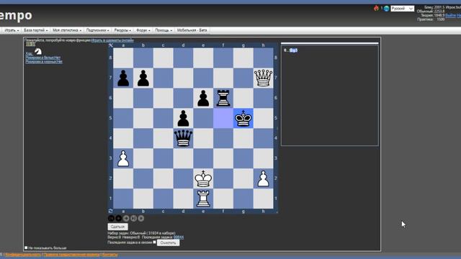This screenshot has width=461, height=259.
Task: Click the white castling status link
Action: coord(43,58)
